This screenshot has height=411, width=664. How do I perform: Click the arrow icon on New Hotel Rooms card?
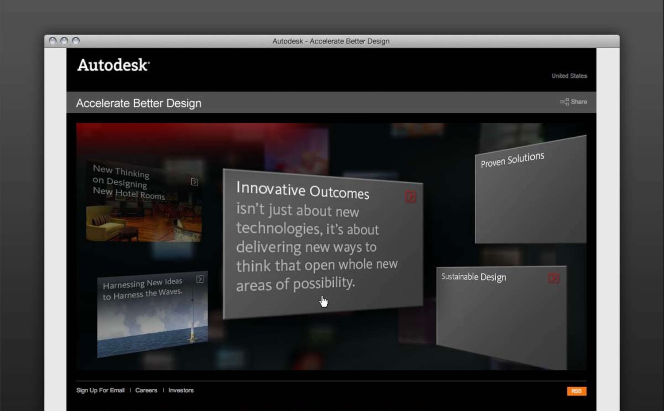click(x=194, y=182)
